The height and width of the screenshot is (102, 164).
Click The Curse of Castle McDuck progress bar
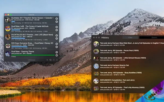(16, 30)
